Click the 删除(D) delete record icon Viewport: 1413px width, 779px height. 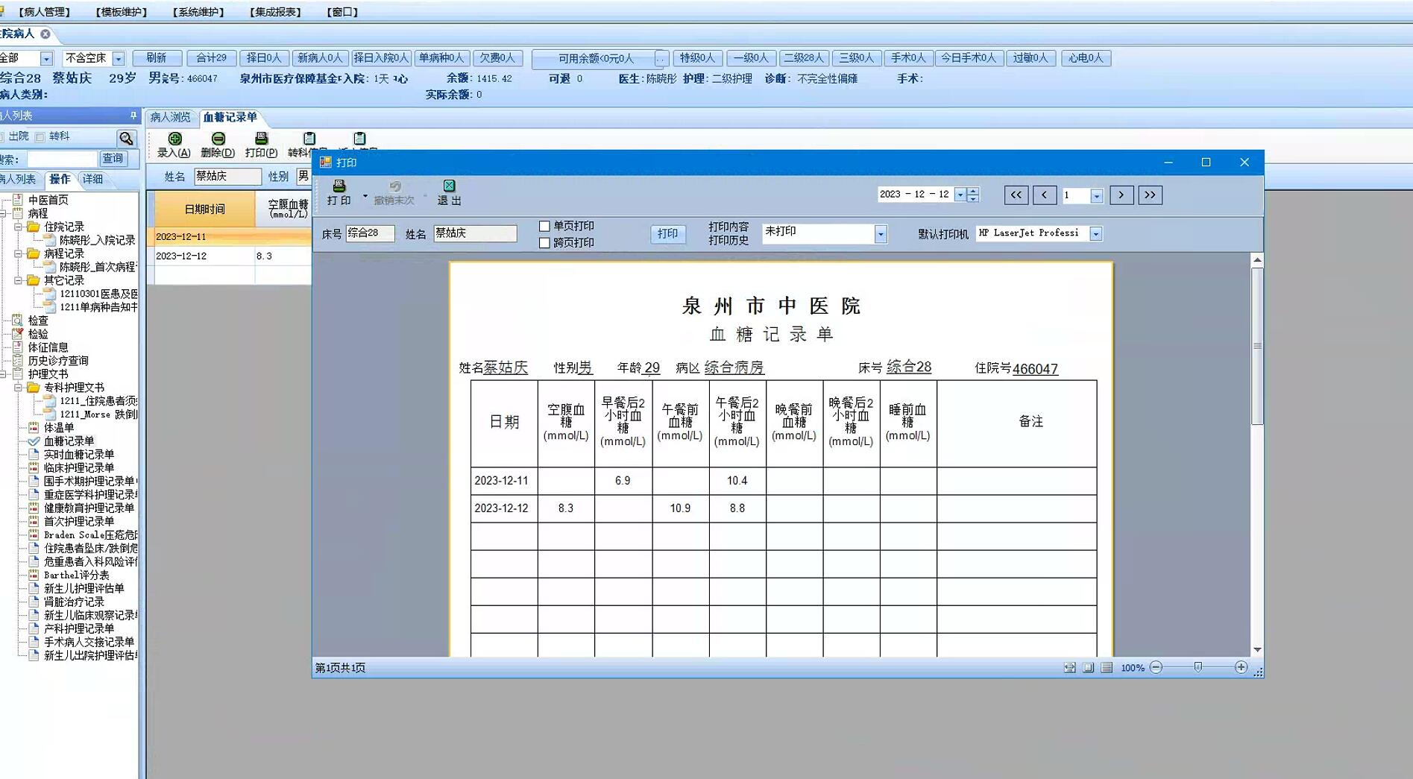coord(218,139)
